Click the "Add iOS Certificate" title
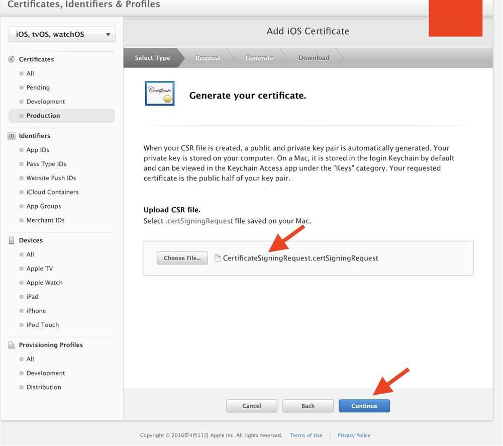 (308, 31)
